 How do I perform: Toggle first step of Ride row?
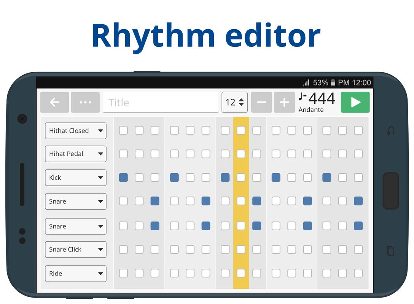click(123, 273)
